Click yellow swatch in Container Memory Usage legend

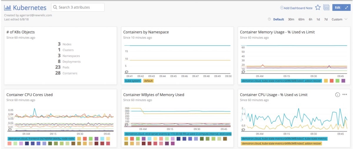point(326,81)
